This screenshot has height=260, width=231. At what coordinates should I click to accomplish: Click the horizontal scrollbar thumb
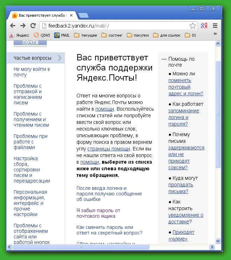[x=81, y=247]
